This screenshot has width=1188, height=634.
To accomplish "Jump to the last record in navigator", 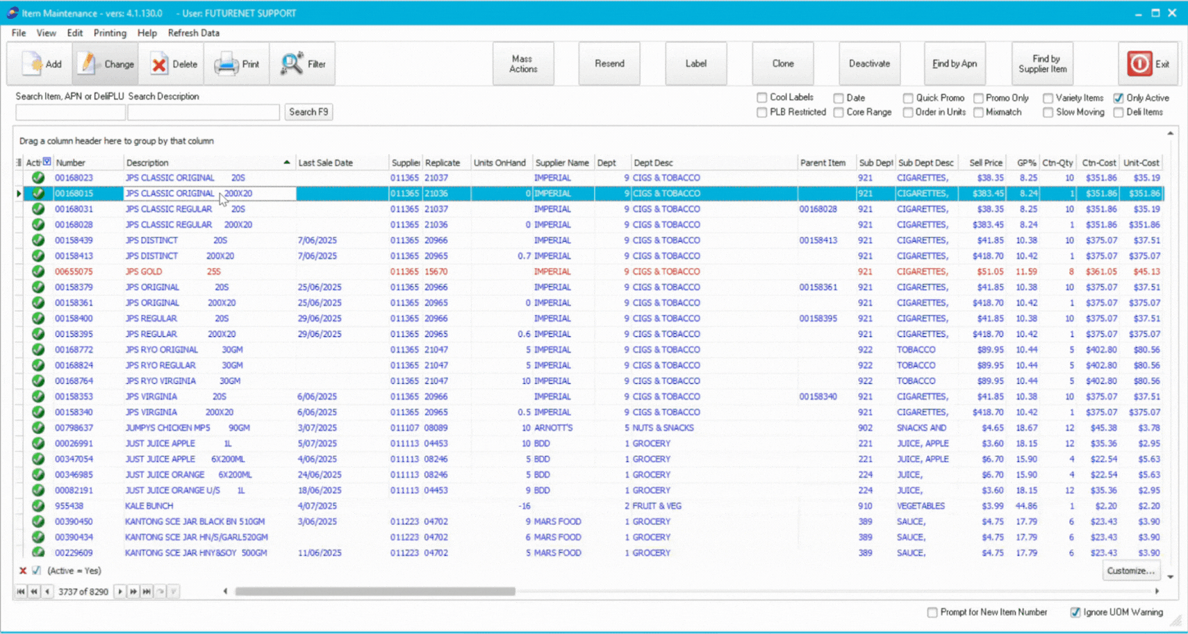I will click(x=147, y=592).
